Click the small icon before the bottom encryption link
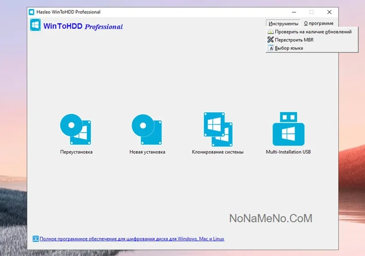 click(x=36, y=238)
